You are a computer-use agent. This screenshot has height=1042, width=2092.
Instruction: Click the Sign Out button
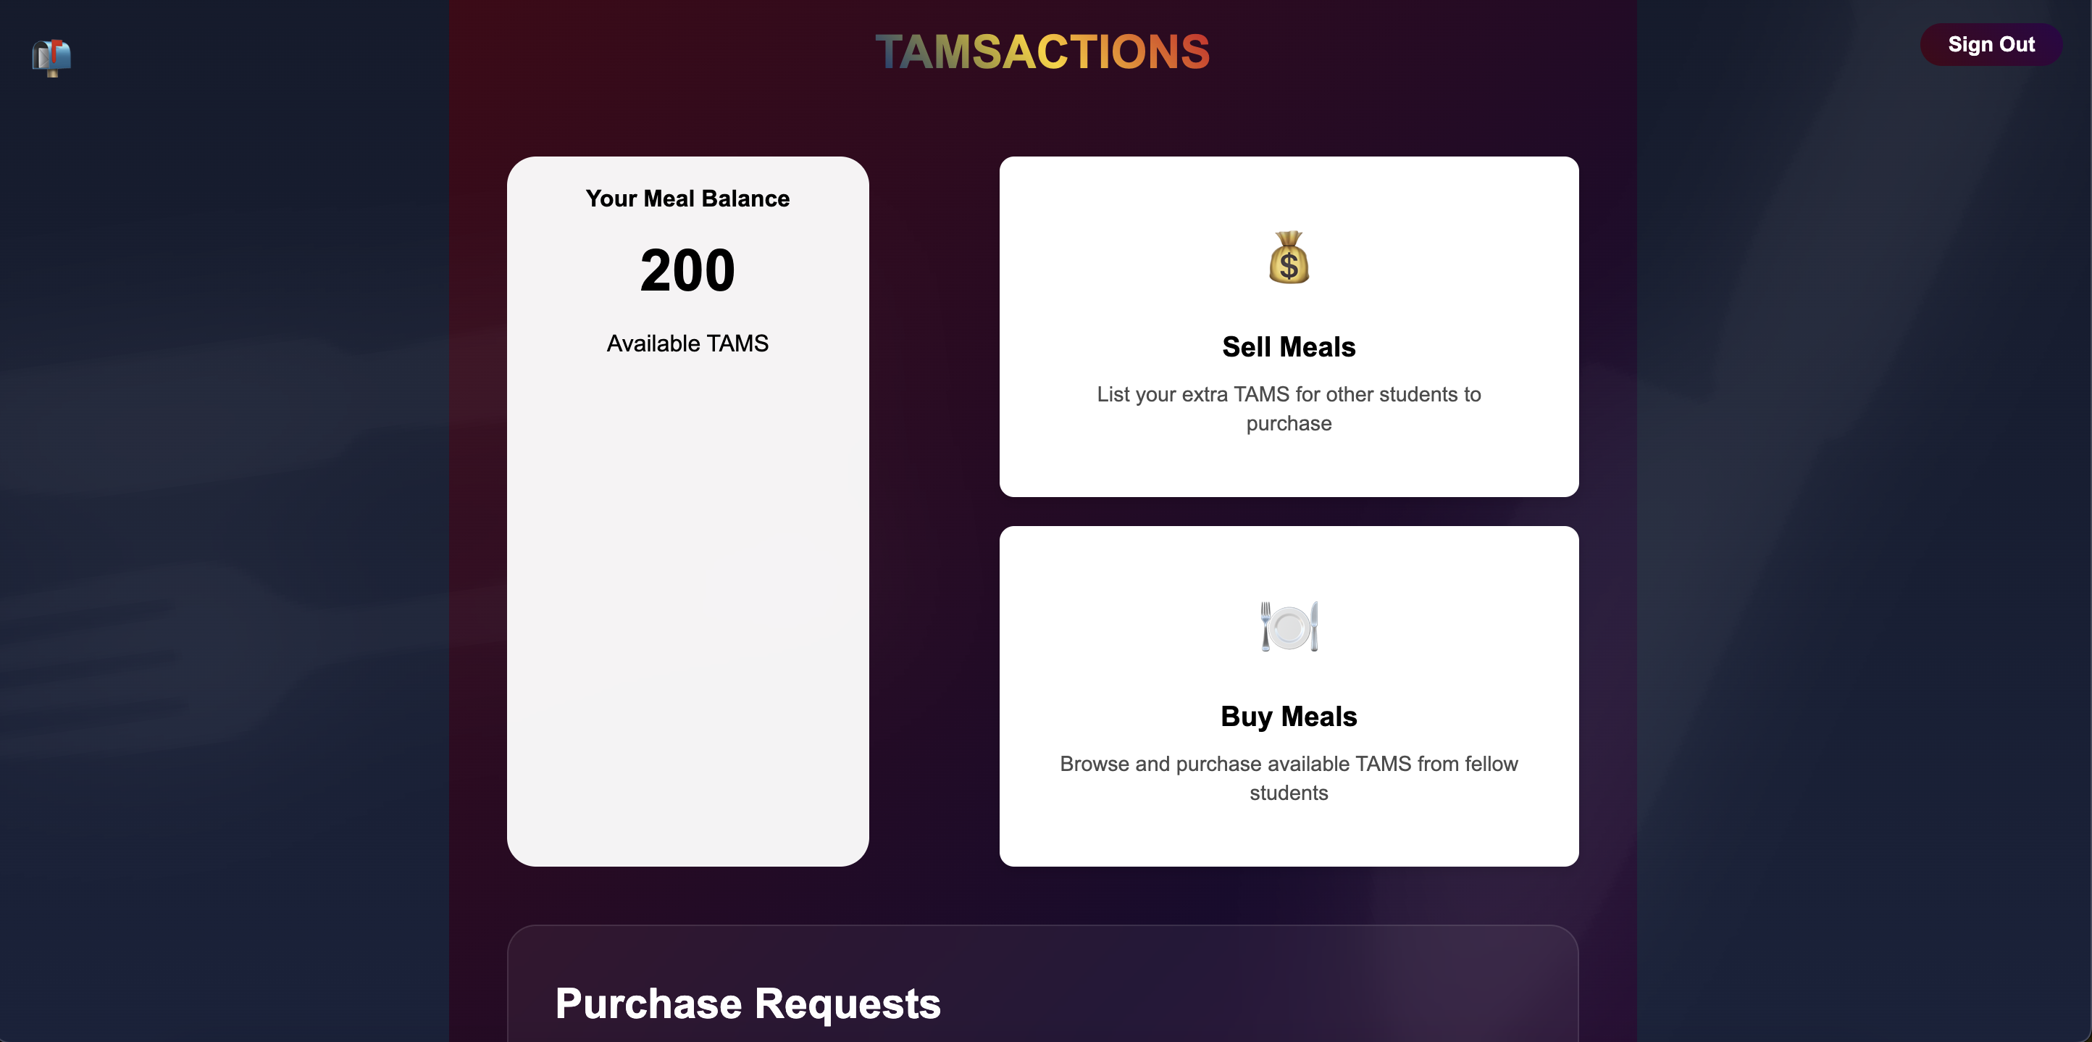click(x=1991, y=45)
